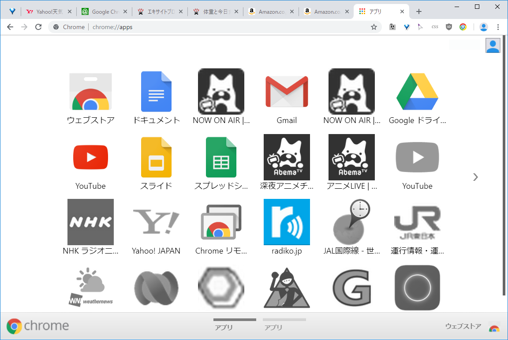Reload the current page
Screen dimensions: 508x340
tap(38, 27)
